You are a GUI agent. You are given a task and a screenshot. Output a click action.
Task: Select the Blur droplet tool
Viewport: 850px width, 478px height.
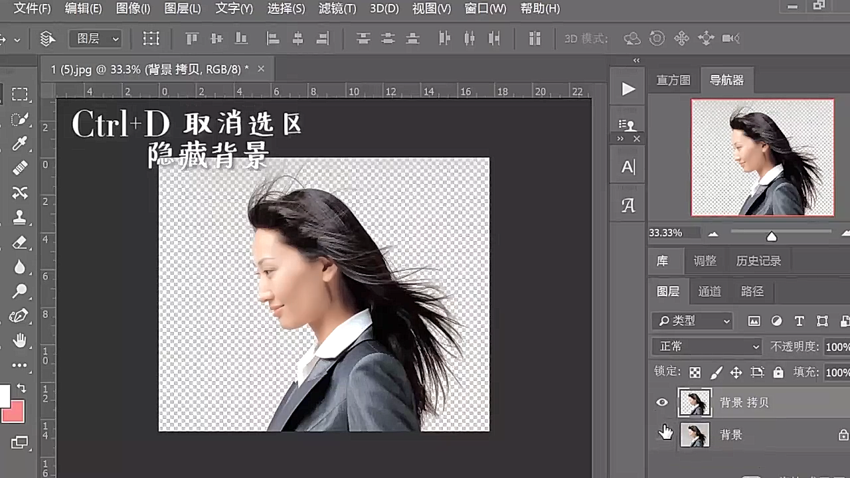tap(20, 267)
